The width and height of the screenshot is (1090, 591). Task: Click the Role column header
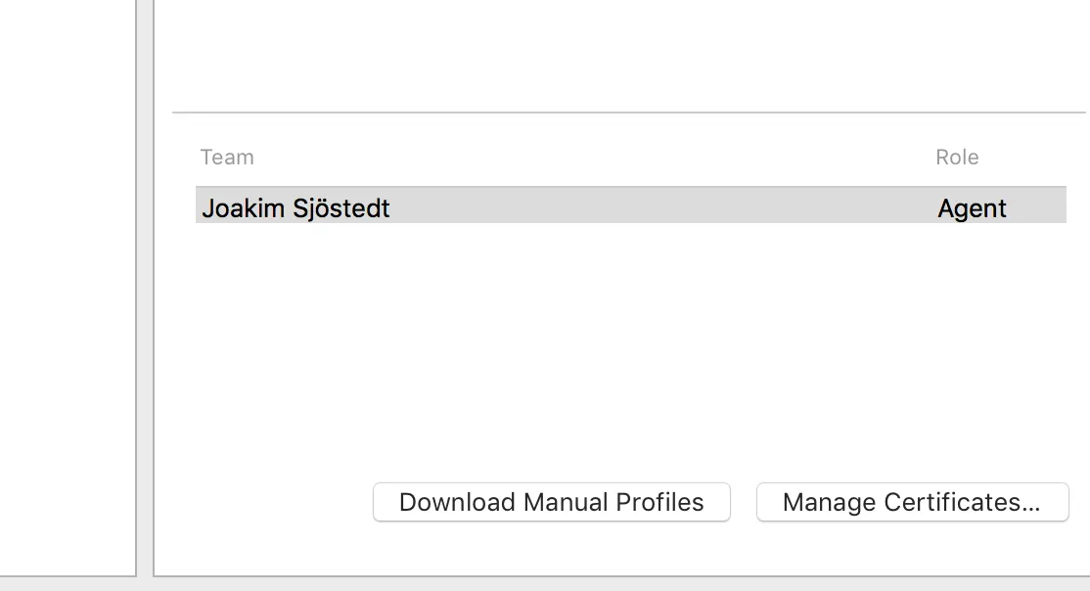957,158
